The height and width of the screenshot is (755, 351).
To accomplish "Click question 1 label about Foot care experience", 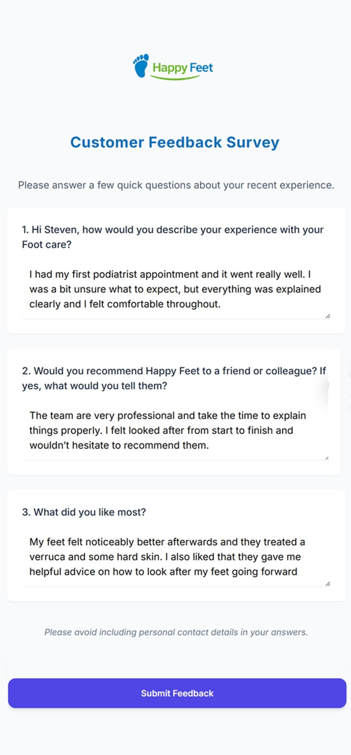I will pos(172,237).
